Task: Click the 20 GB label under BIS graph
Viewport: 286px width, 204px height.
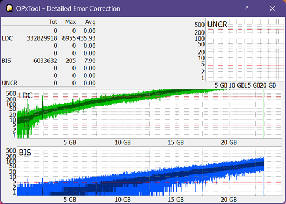Action: (229, 200)
